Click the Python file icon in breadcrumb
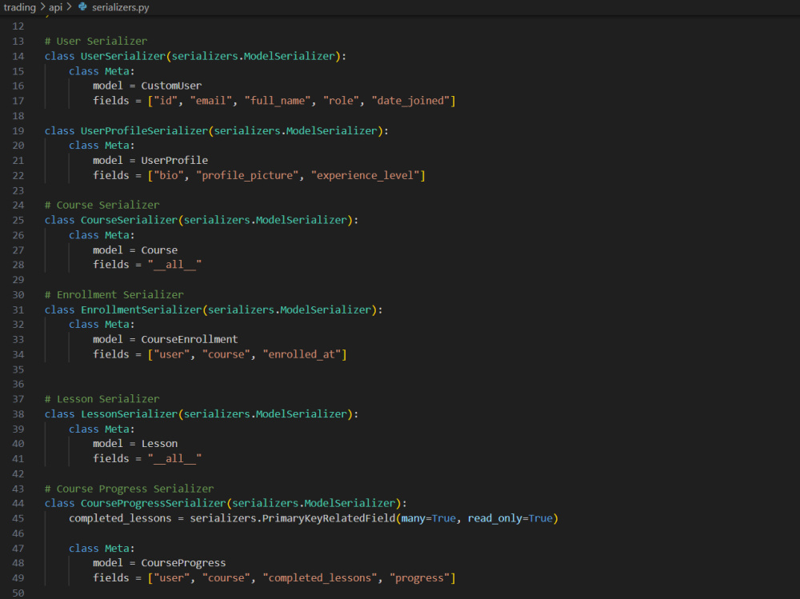This screenshot has height=599, width=800. (82, 6)
